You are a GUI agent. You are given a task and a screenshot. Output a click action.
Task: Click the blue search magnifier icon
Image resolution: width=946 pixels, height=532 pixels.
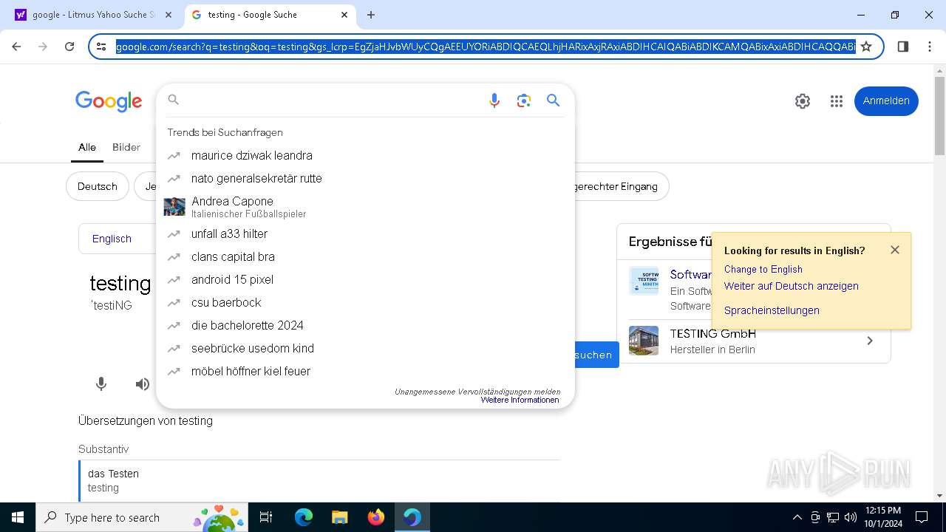tap(553, 100)
